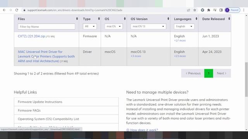Toggle the browser side panel icon
Screen dimensions: 248x139
click(221, 10)
